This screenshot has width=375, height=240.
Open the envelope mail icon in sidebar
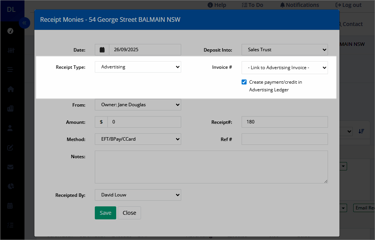point(10,167)
